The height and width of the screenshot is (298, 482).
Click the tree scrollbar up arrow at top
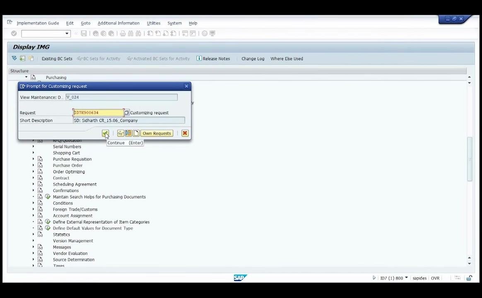(x=469, y=77)
